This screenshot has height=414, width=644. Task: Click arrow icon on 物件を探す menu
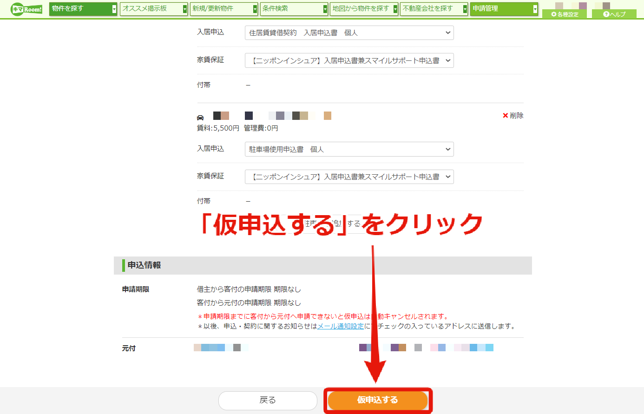point(114,9)
